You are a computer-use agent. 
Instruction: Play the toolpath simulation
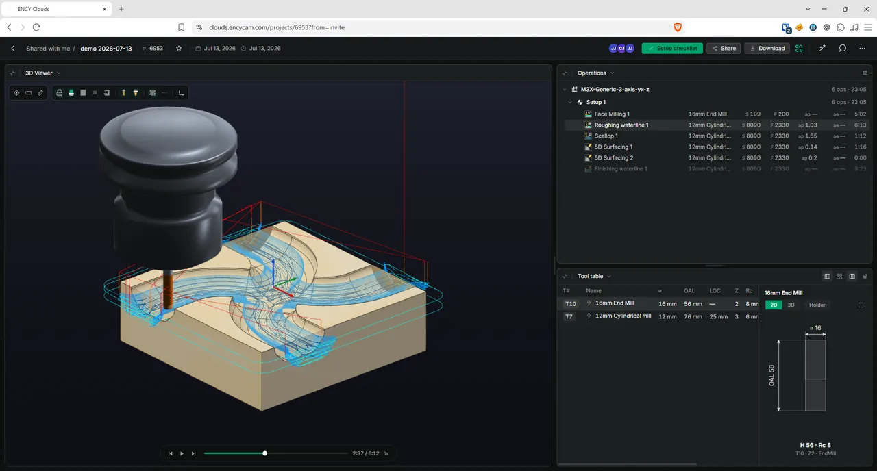click(182, 453)
